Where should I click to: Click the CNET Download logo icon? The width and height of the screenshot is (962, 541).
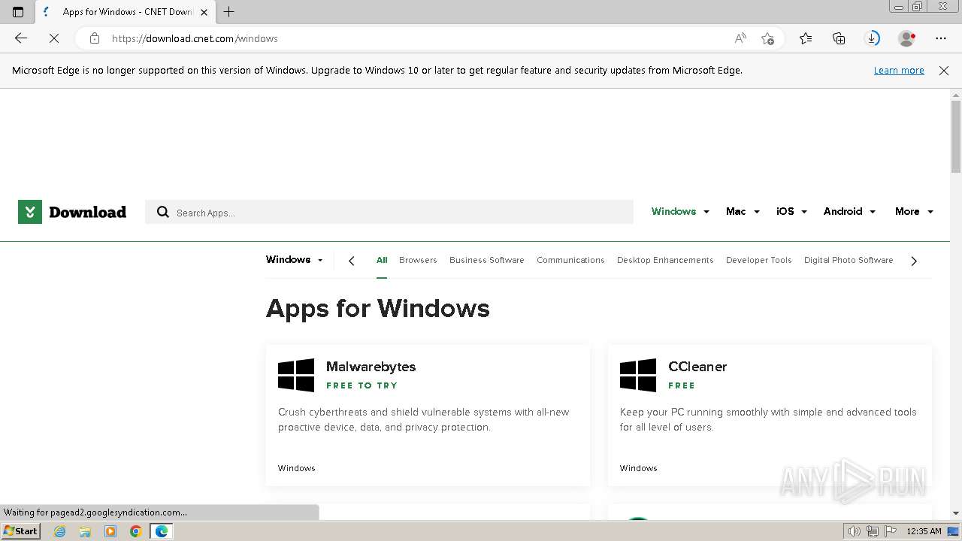click(x=30, y=212)
